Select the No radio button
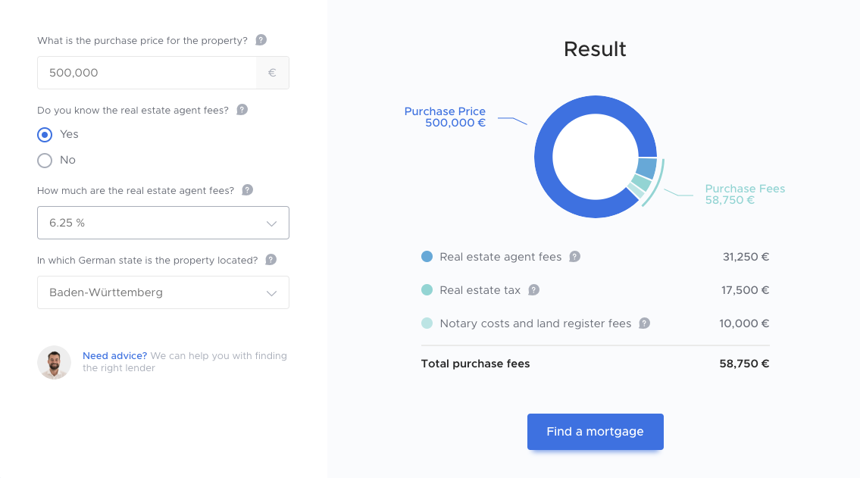Viewport: 860px width, 478px height. pos(45,161)
